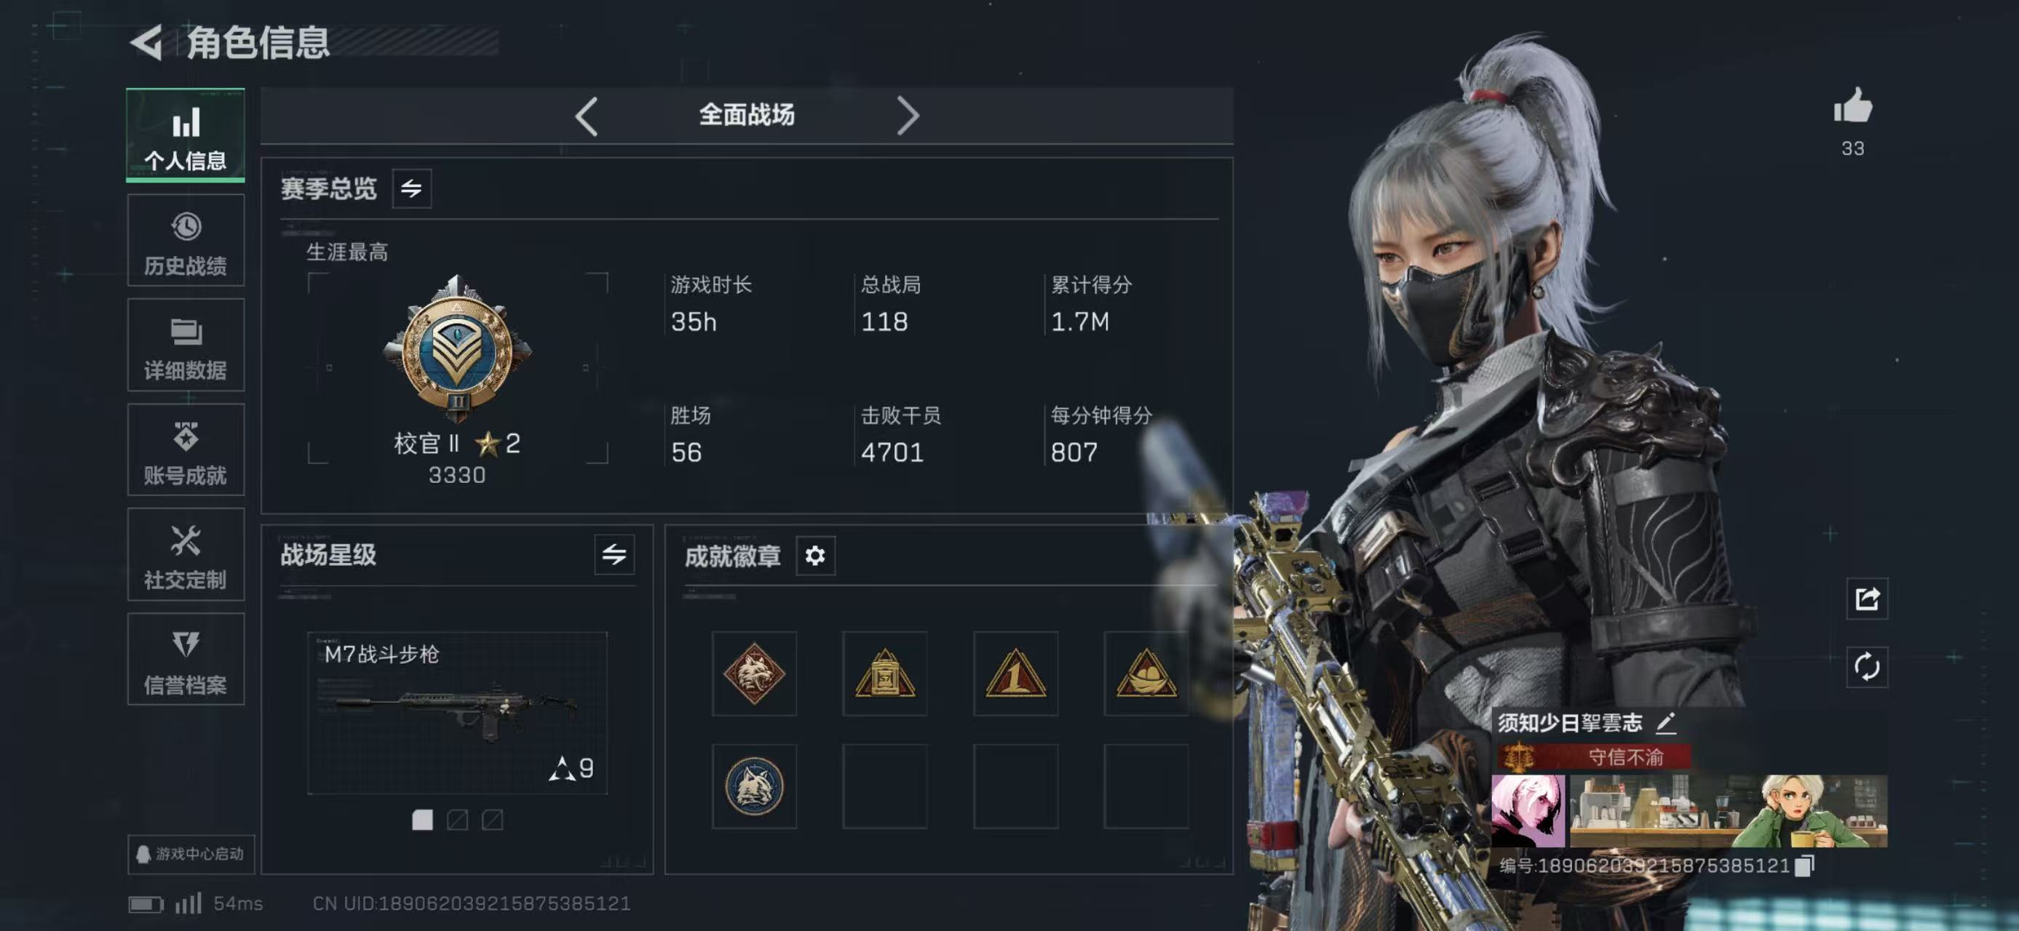Switch to next game mode with right chevron
Viewport: 2019px width, 931px height.
tap(908, 116)
